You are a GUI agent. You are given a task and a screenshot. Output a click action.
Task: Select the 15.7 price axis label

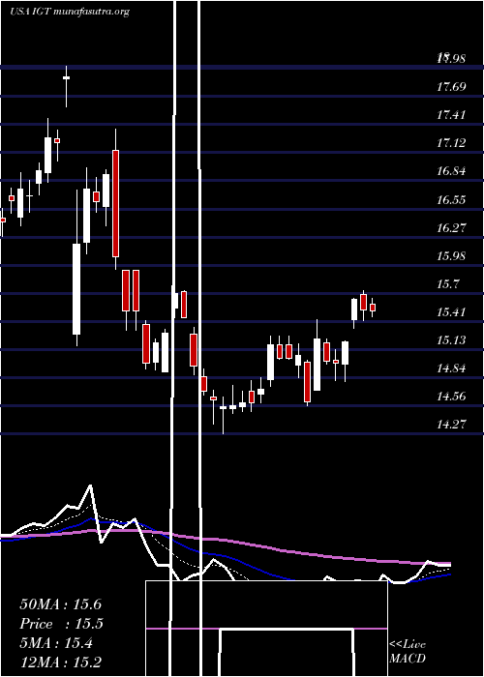click(448, 283)
